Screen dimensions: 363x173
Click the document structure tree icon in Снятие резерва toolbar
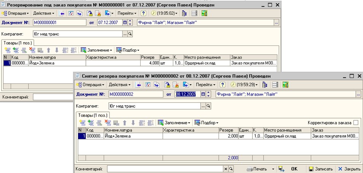[x=265, y=84]
